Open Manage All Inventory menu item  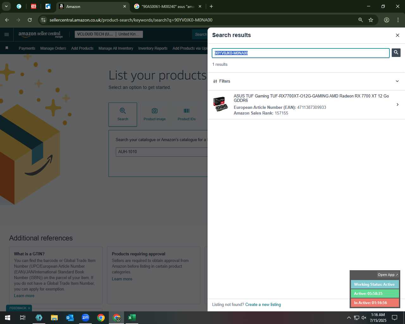pos(116,48)
